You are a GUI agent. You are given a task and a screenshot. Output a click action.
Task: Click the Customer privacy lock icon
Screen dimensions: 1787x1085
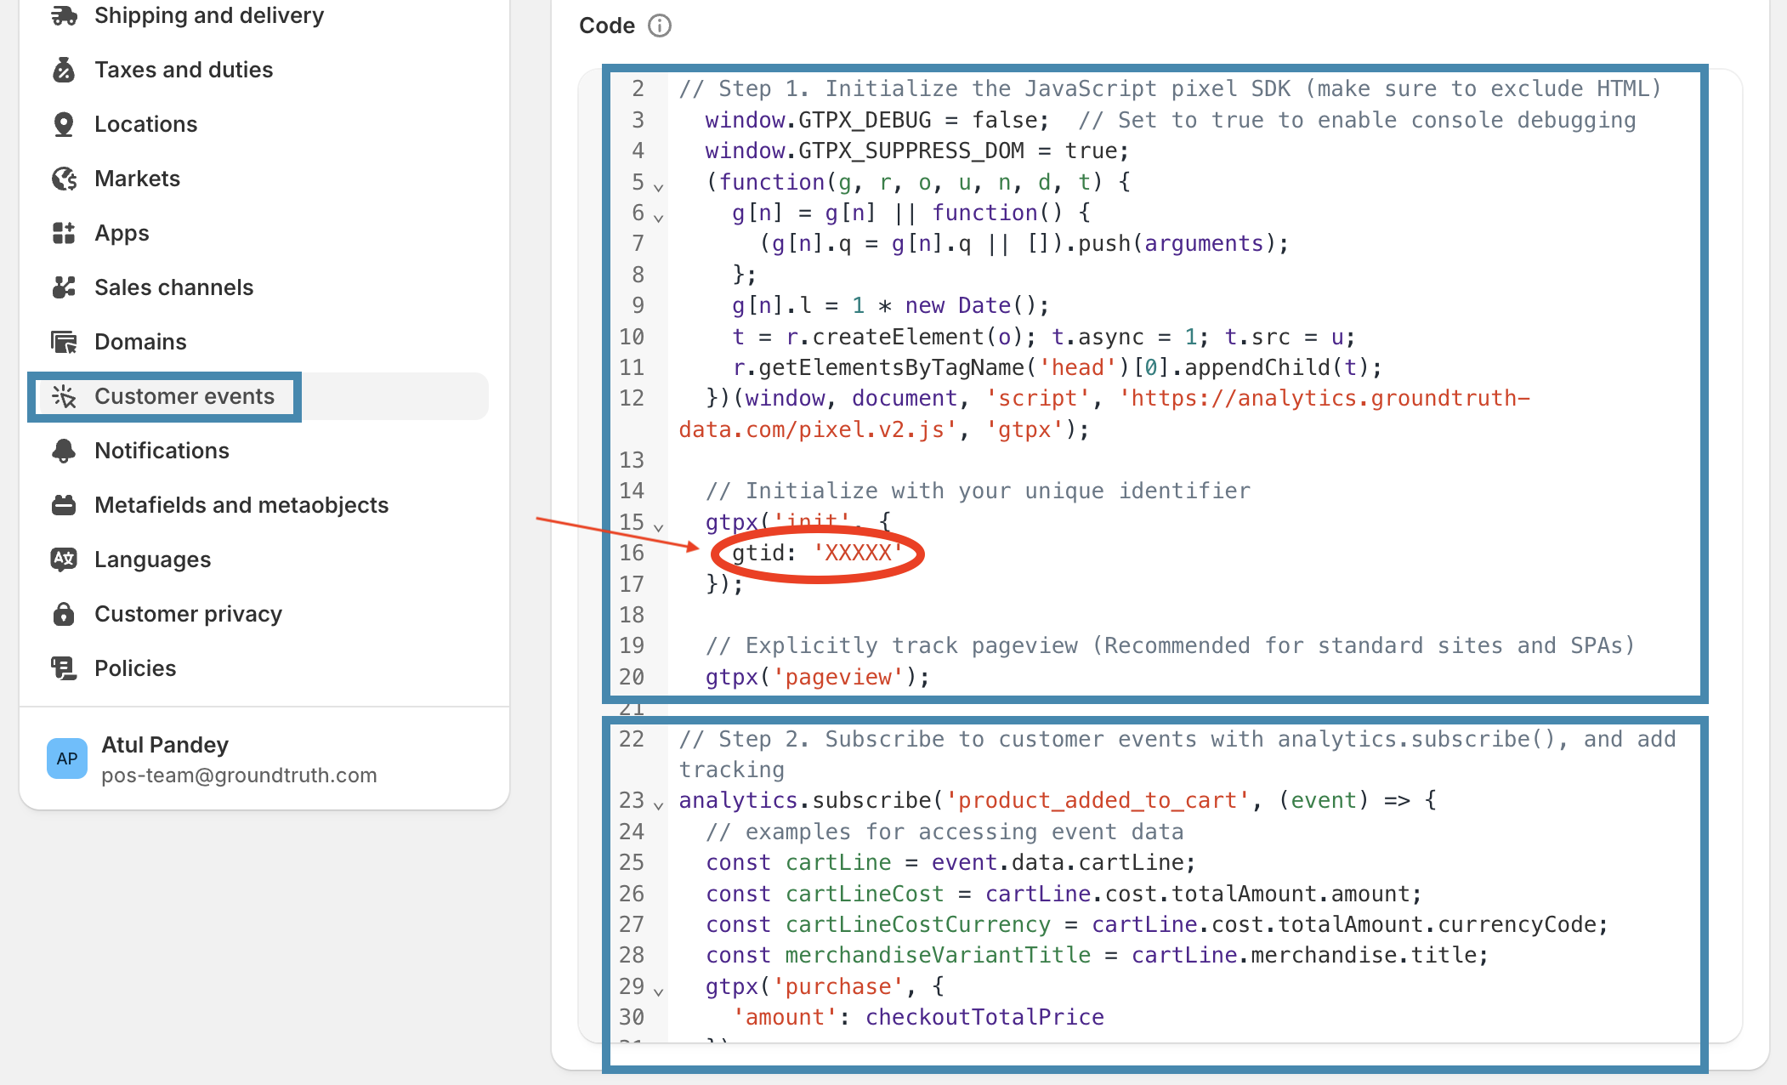pos(64,614)
